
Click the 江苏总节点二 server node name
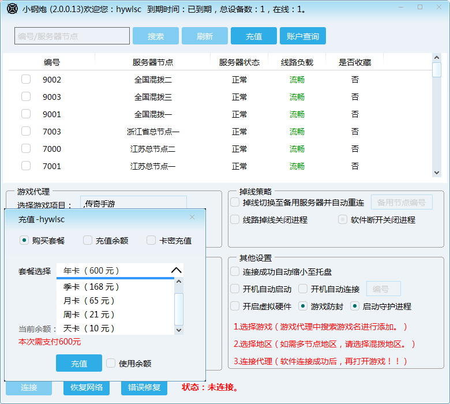(153, 149)
